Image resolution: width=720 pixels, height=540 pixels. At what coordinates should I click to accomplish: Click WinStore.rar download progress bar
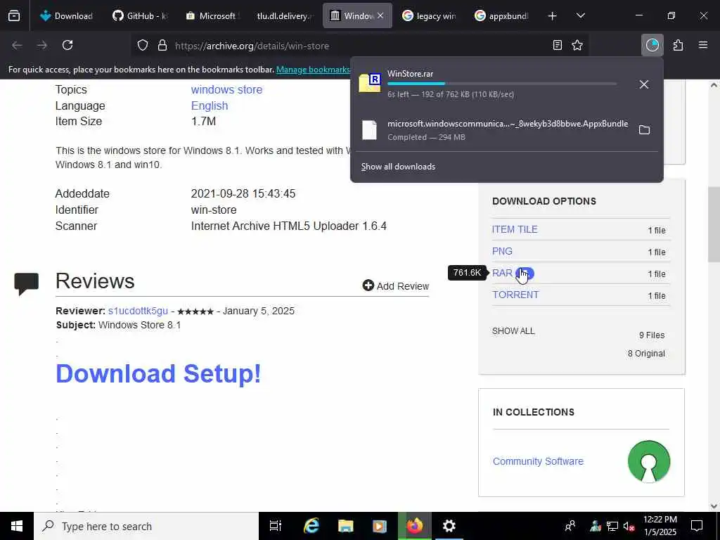tap(502, 84)
